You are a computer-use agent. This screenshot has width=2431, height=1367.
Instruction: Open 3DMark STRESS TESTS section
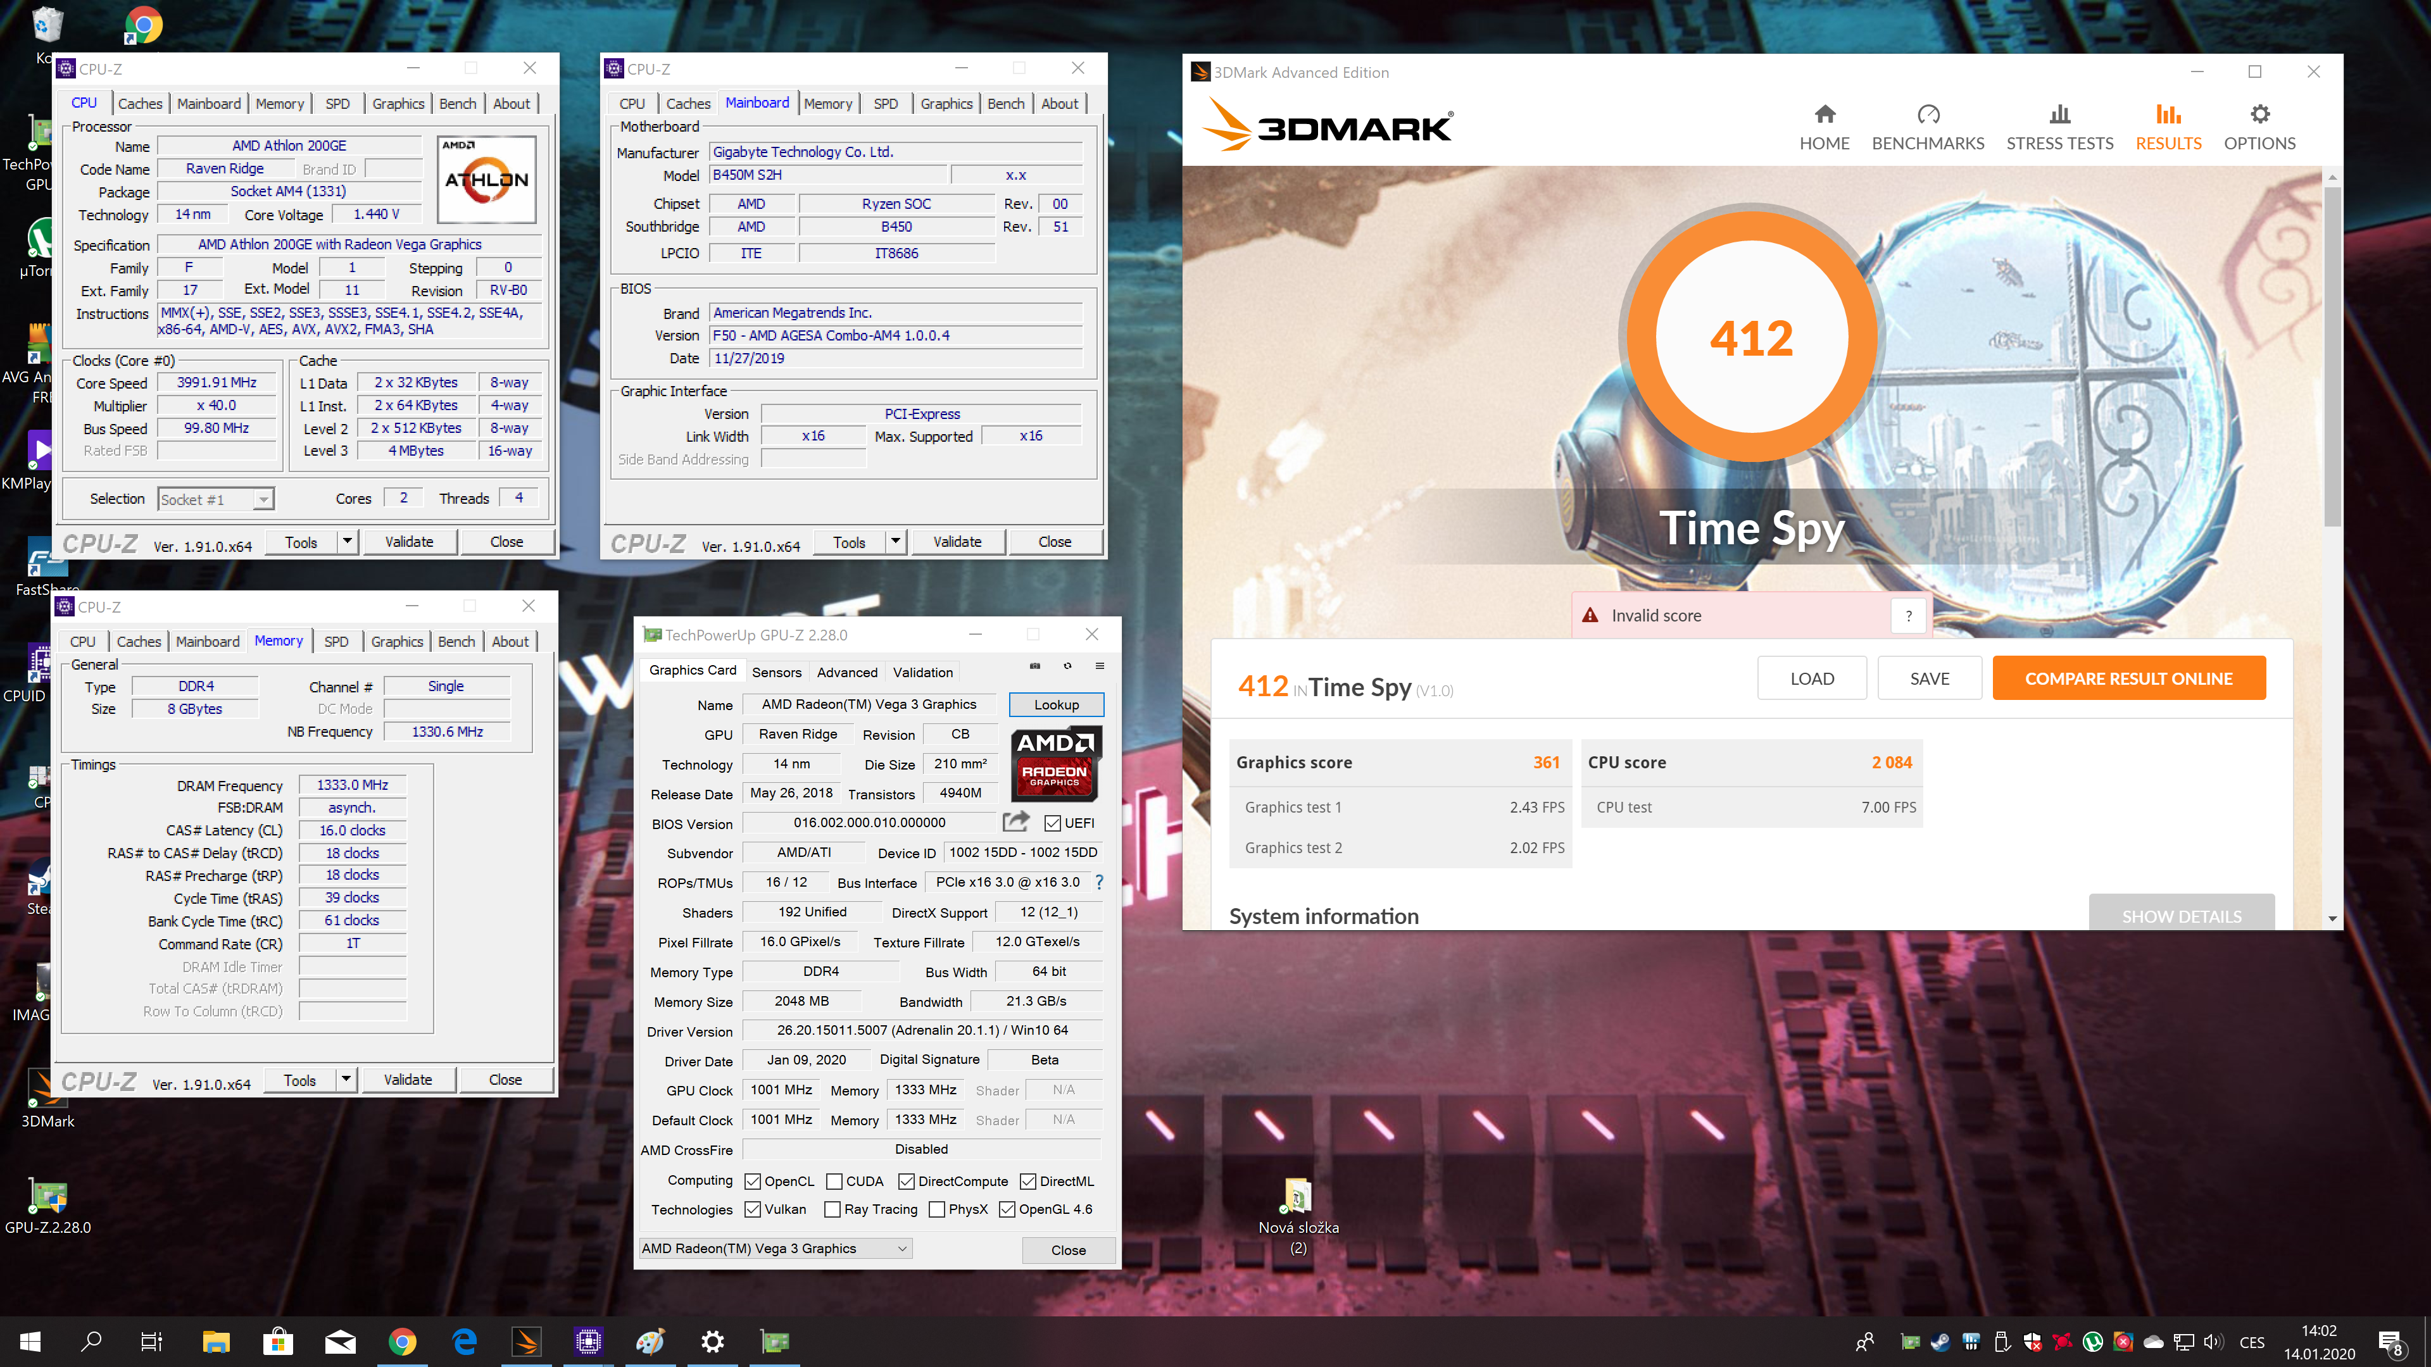[2060, 127]
